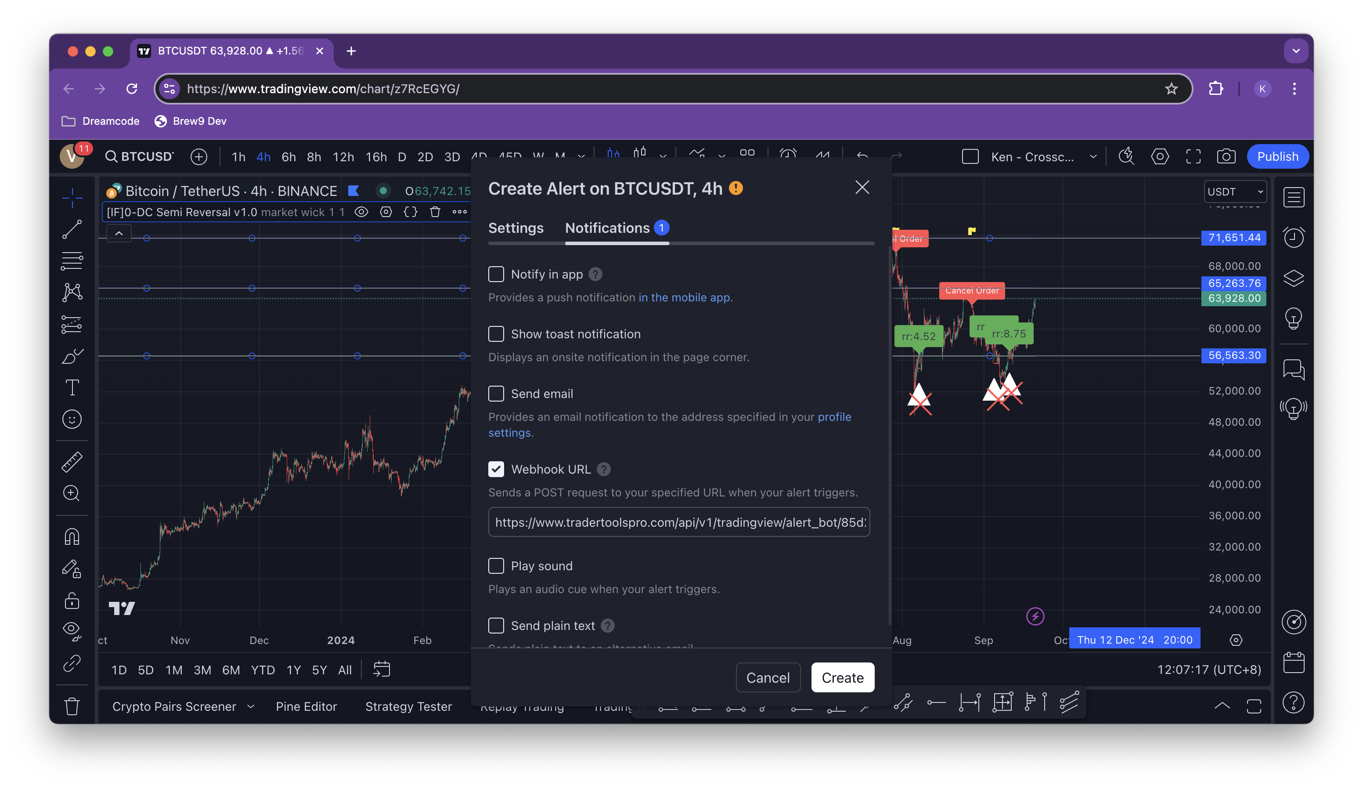The image size is (1363, 789).
Task: Enable the Play sound checkbox
Action: click(496, 565)
